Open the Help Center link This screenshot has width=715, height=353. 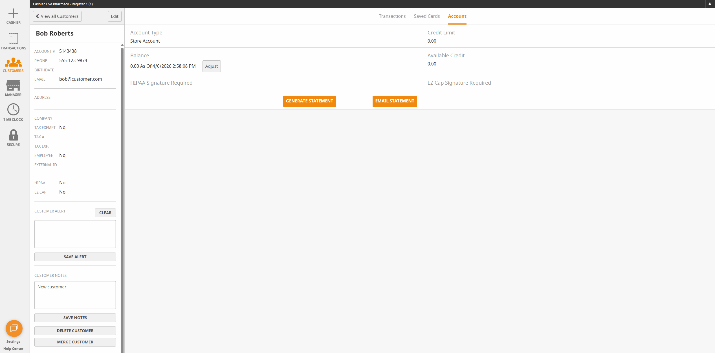[13, 349]
